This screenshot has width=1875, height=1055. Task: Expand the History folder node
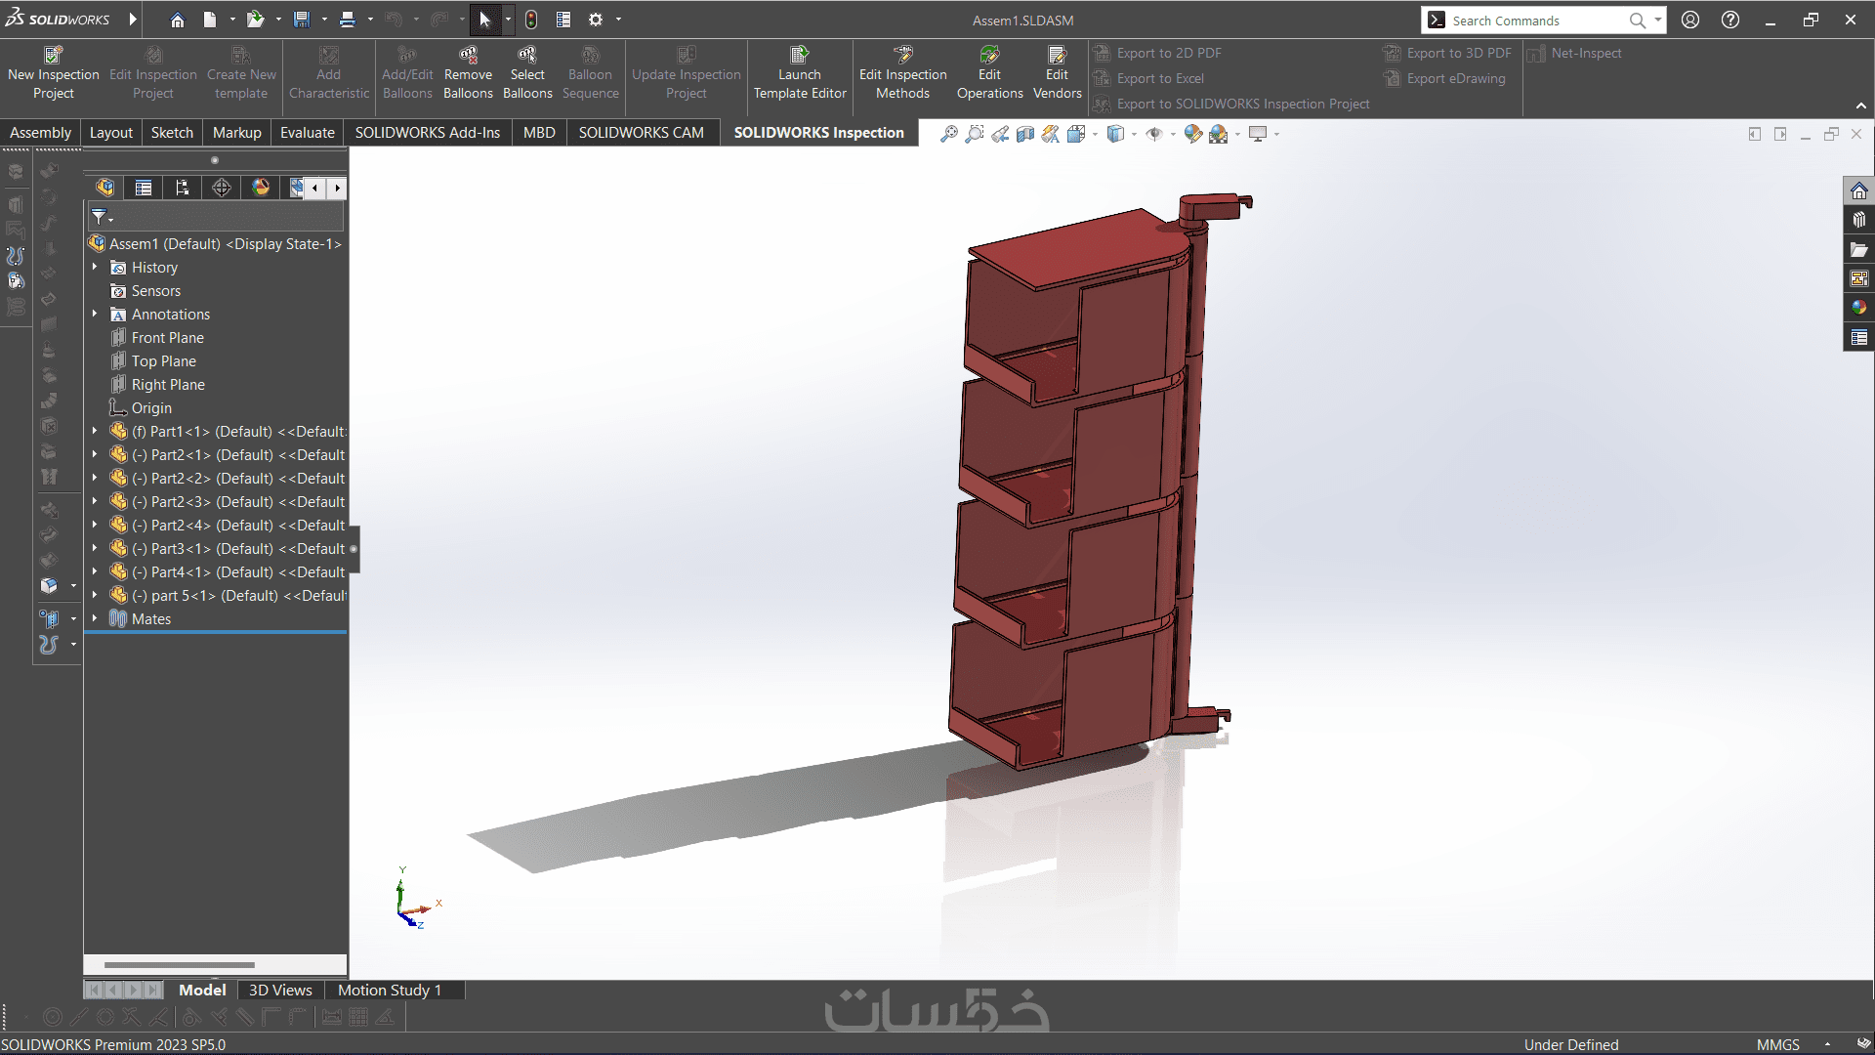tap(95, 268)
